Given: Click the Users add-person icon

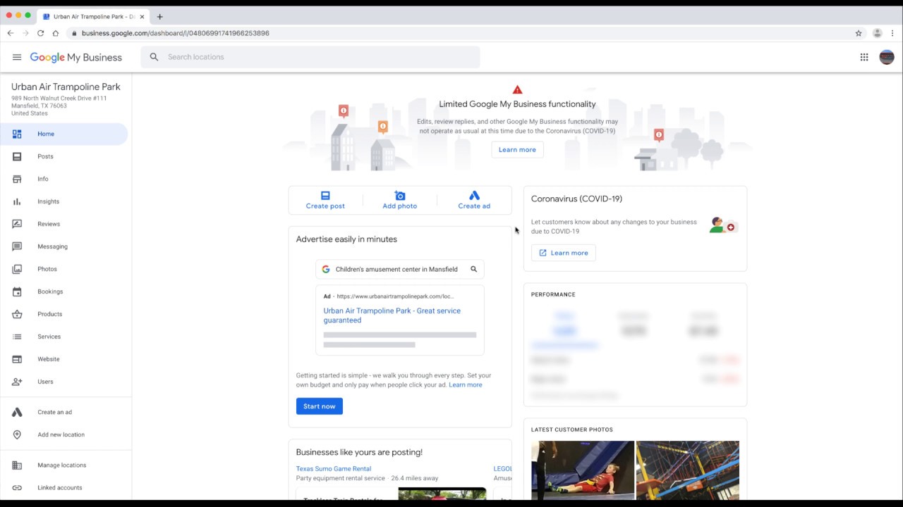Looking at the screenshot, I should tap(17, 382).
